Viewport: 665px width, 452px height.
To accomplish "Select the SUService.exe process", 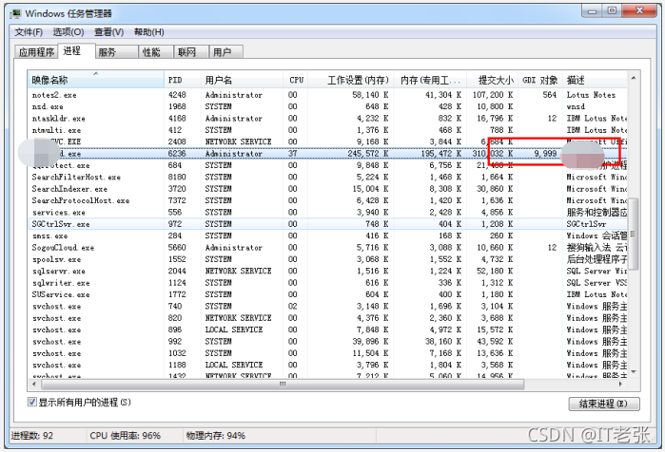I will (x=328, y=294).
